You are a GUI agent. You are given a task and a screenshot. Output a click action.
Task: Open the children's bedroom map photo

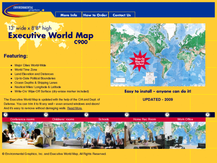[x=63, y=135]
